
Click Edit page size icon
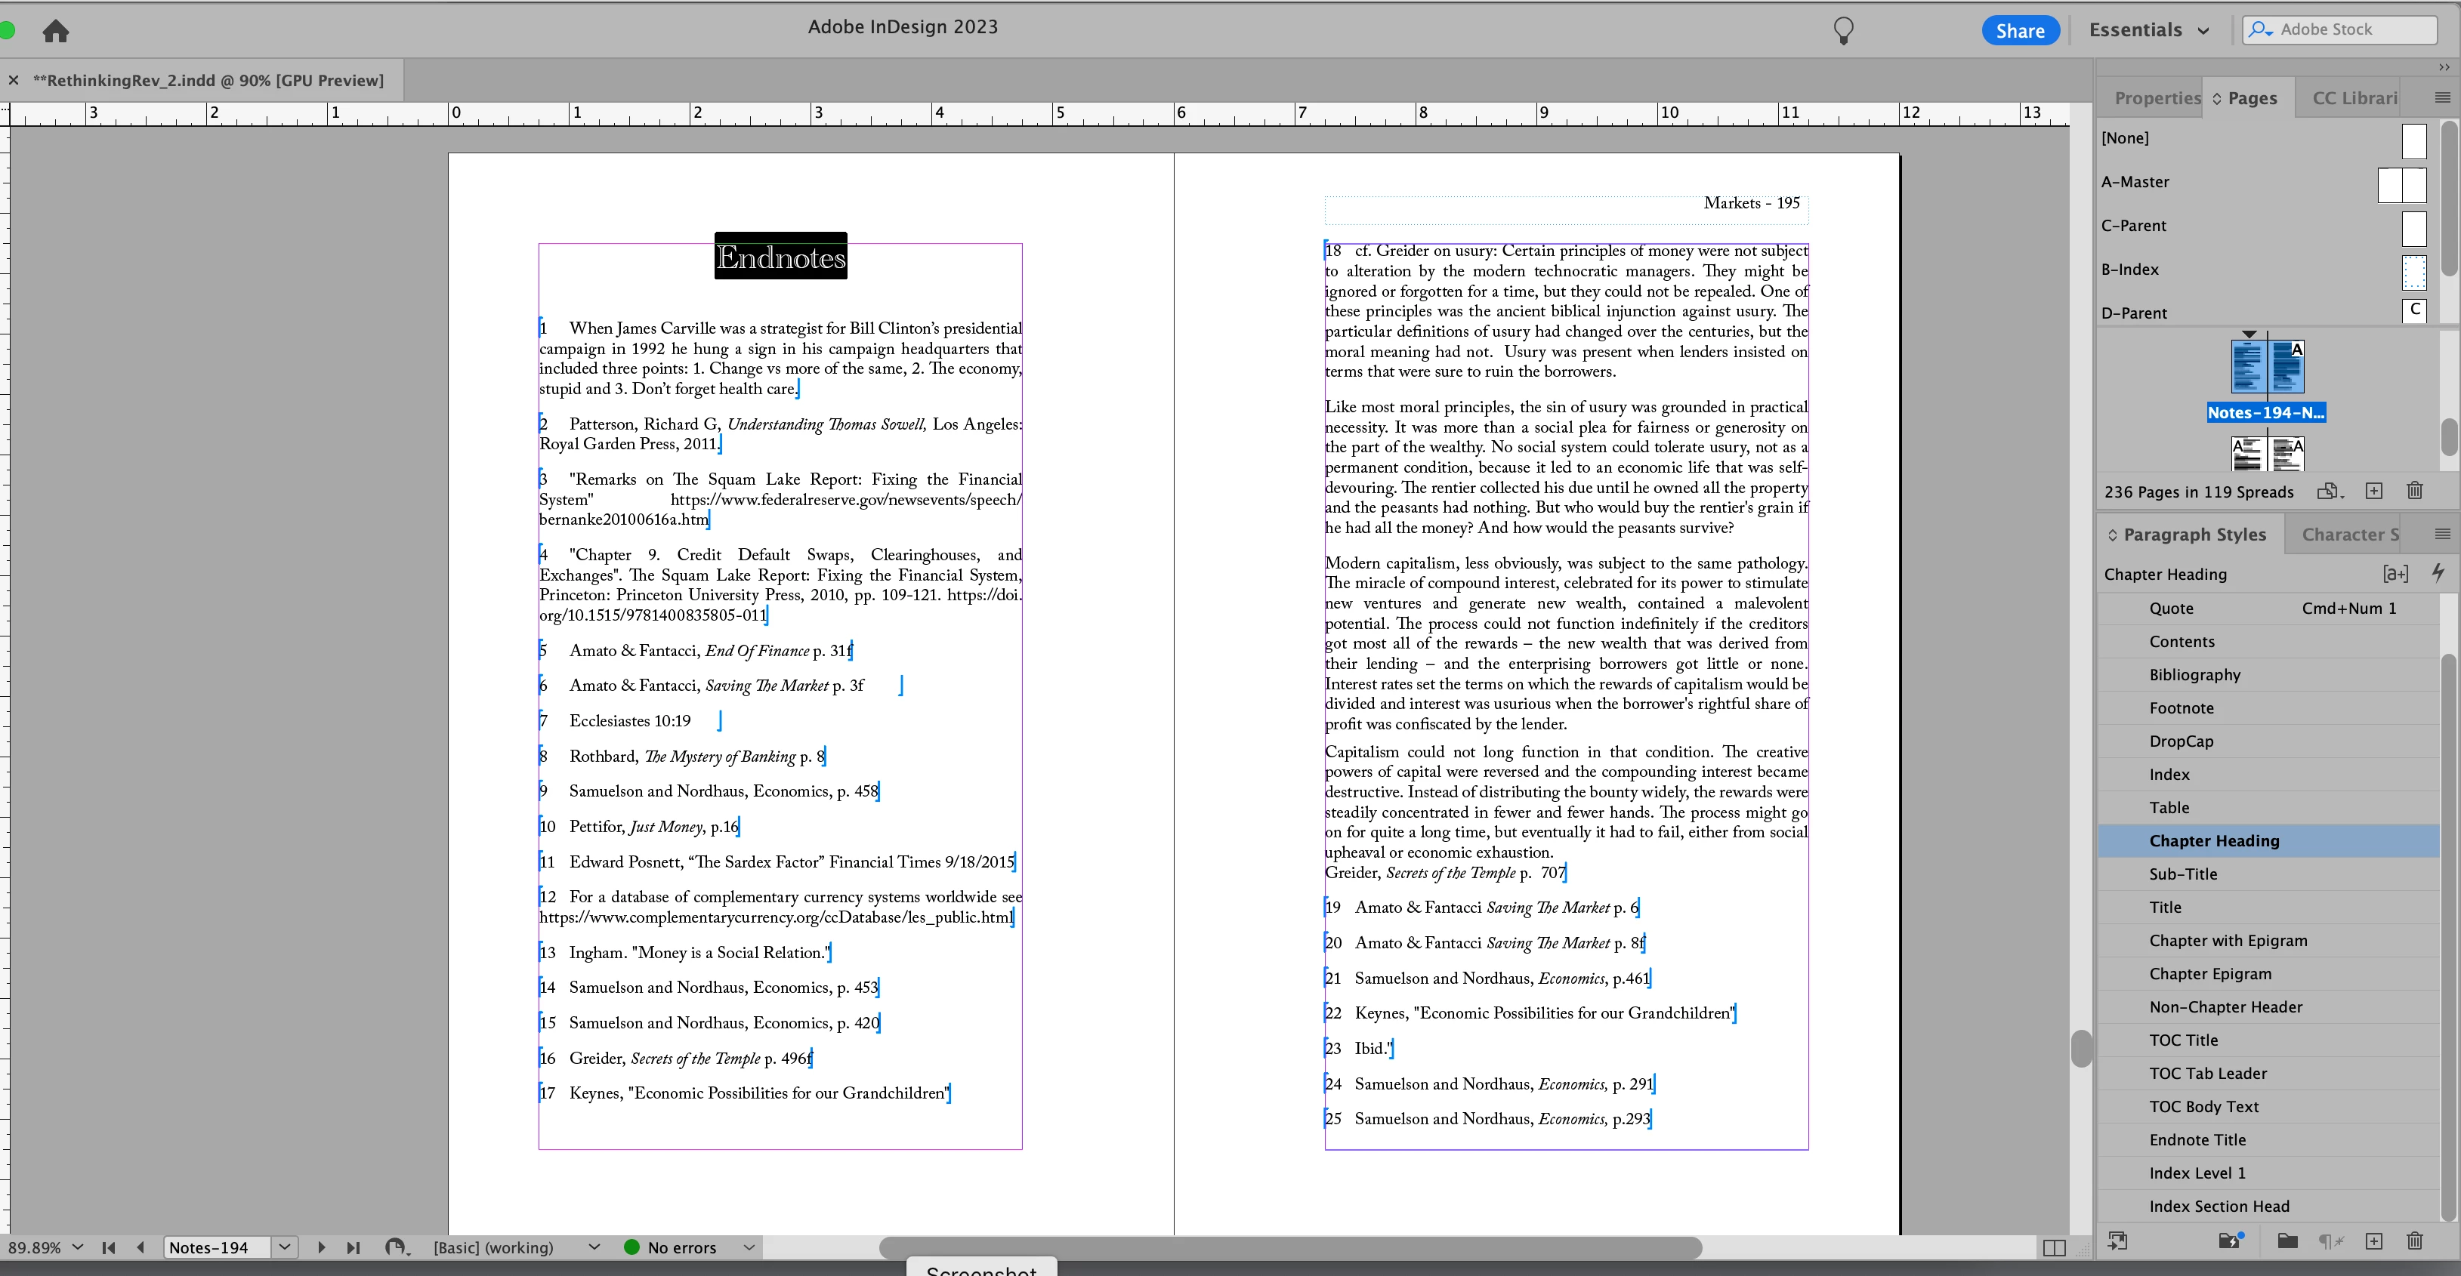2328,491
